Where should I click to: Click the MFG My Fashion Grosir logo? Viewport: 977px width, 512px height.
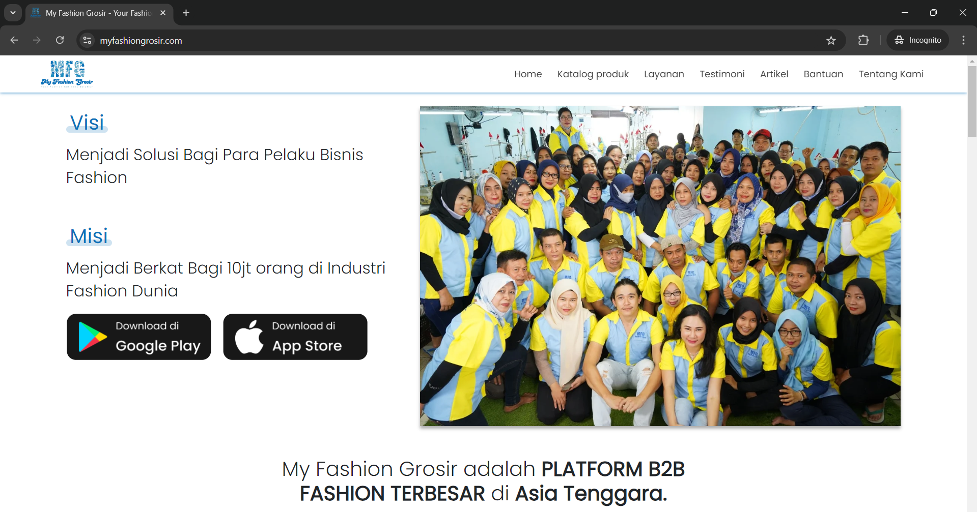tap(67, 74)
